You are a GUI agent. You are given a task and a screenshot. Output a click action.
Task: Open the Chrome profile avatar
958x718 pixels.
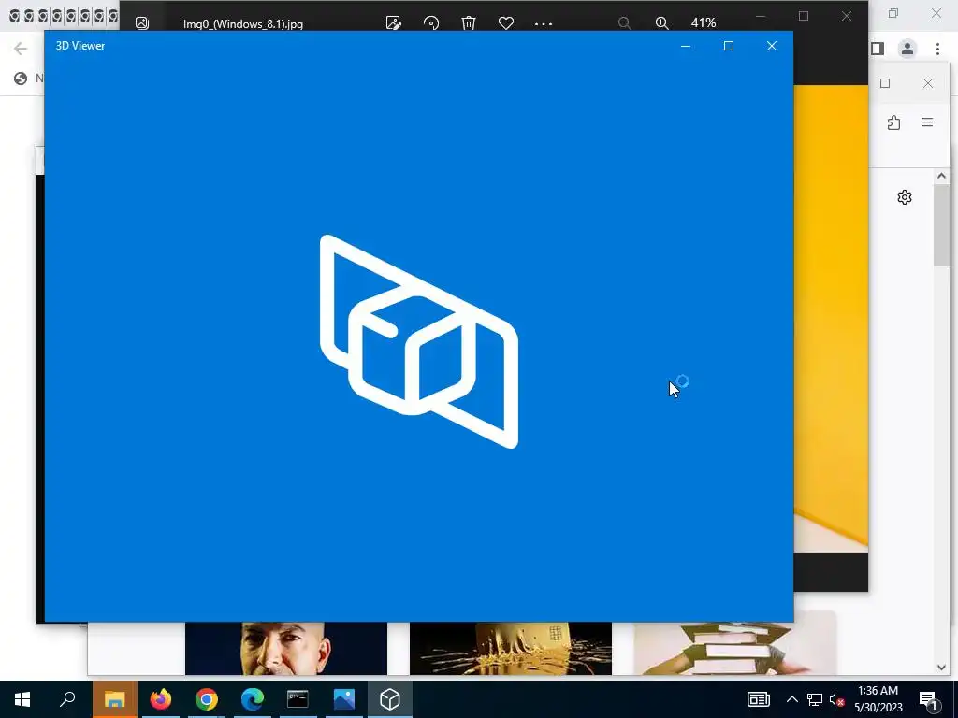[x=907, y=49]
